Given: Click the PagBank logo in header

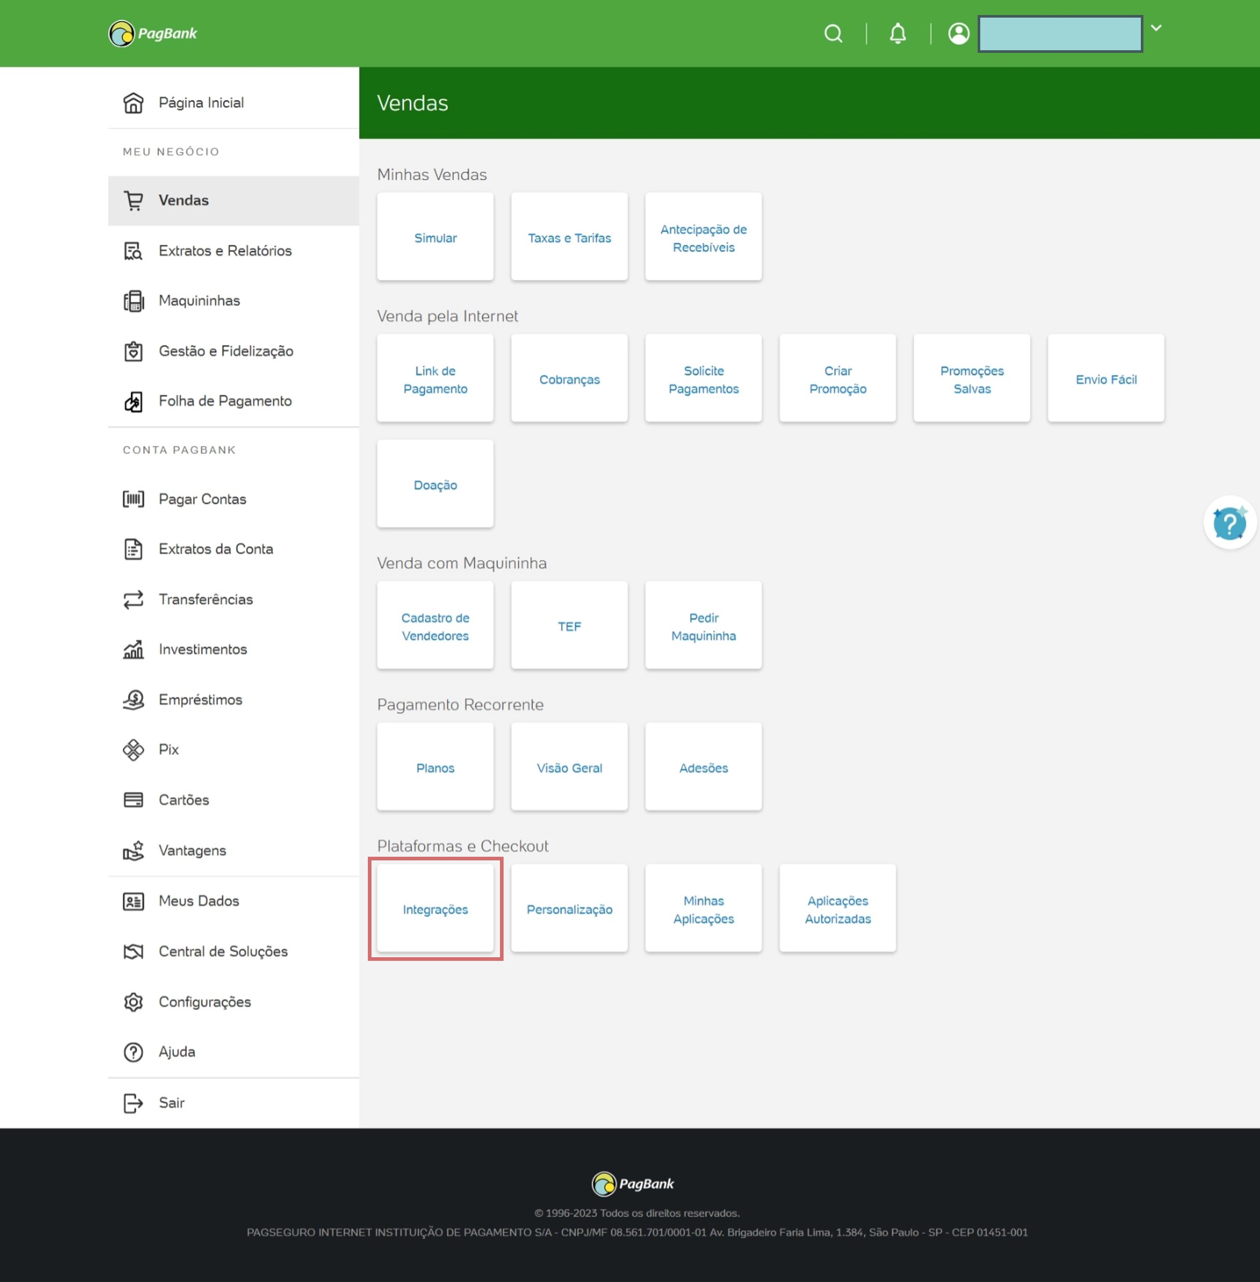Looking at the screenshot, I should pyautogui.click(x=153, y=34).
